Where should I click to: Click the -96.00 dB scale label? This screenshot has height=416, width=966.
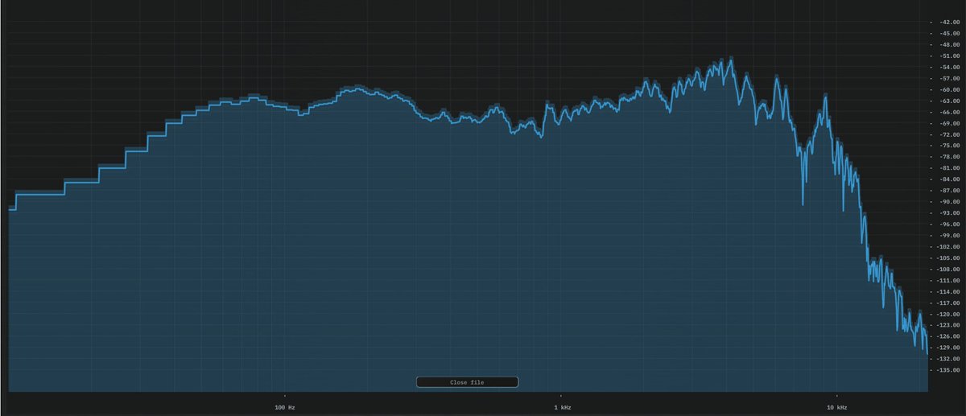point(948,224)
